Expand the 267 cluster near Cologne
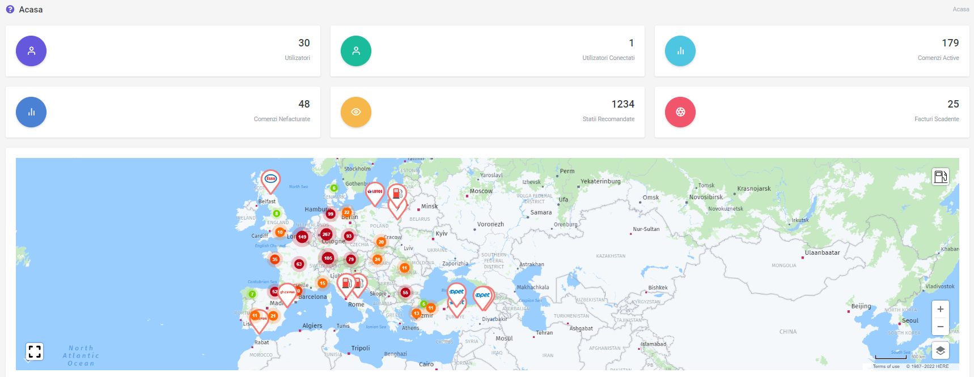The height and width of the screenshot is (377, 974). [326, 234]
